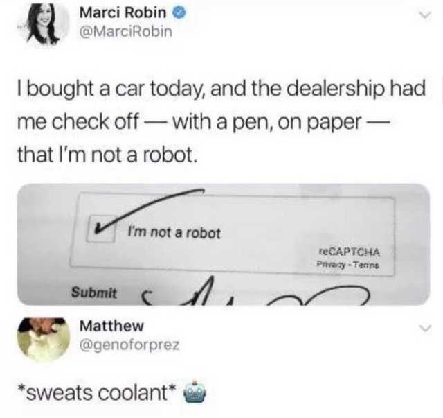Click the reCAPTCHA label
443x418 pixels.
coord(349,252)
